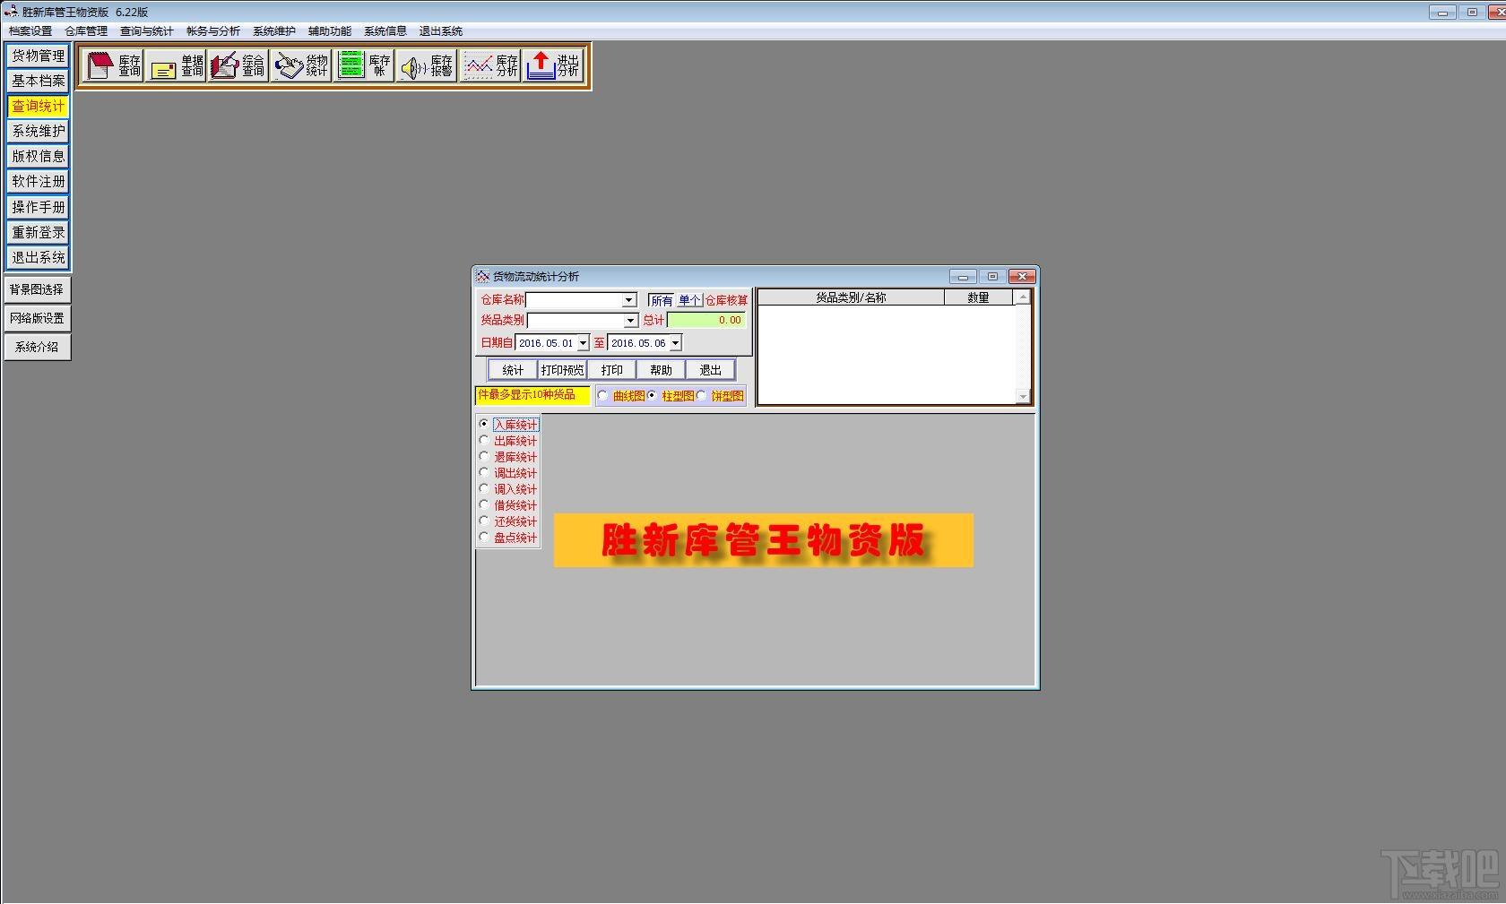Screen dimensions: 1506x904
Task: Click the 帮助 button
Action: point(661,370)
